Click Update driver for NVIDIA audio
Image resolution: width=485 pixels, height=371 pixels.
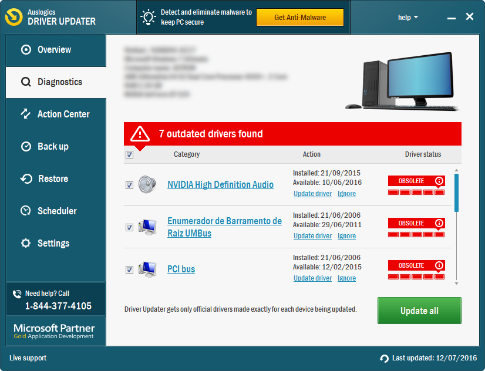coord(313,194)
